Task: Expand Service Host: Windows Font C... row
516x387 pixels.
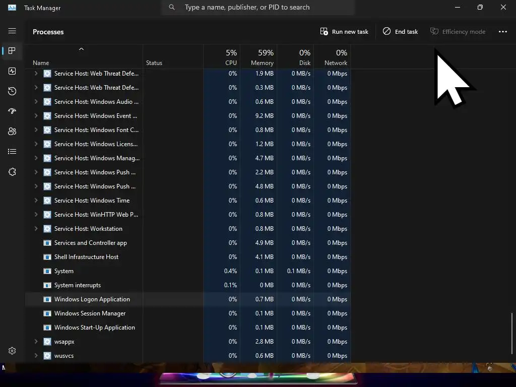Action: (x=36, y=130)
